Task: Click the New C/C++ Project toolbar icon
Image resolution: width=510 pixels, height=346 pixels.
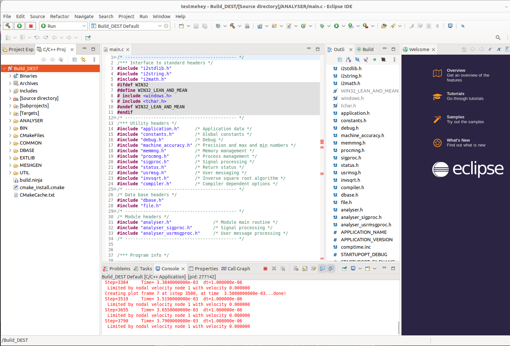Action: (260, 26)
